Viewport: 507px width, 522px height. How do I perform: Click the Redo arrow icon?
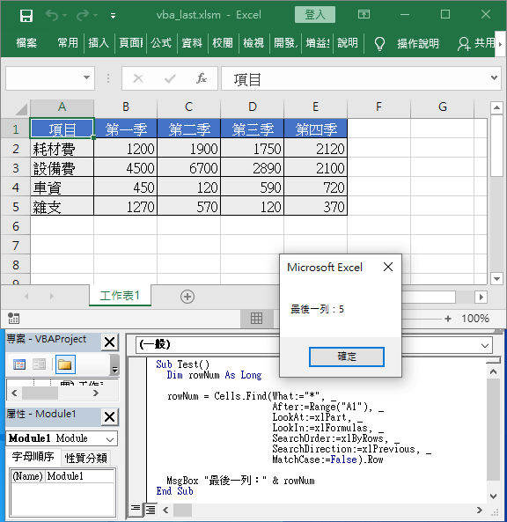tap(83, 15)
